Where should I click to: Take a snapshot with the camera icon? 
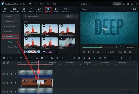(x=125, y=52)
